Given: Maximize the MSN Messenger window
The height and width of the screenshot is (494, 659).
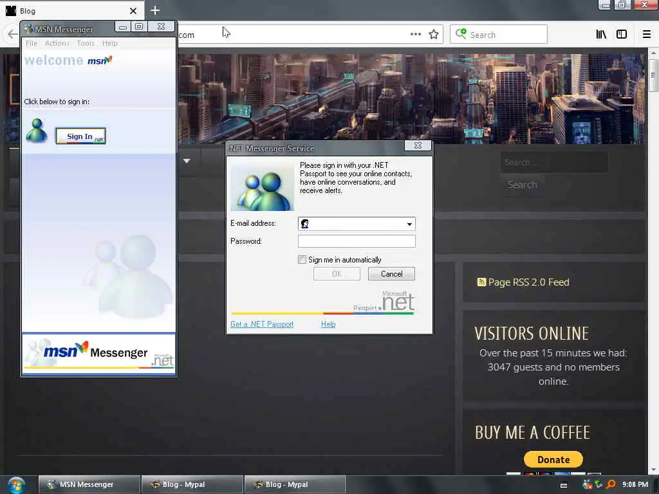Looking at the screenshot, I should click(x=139, y=27).
